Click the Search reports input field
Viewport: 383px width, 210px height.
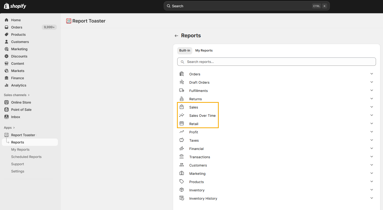pos(276,62)
